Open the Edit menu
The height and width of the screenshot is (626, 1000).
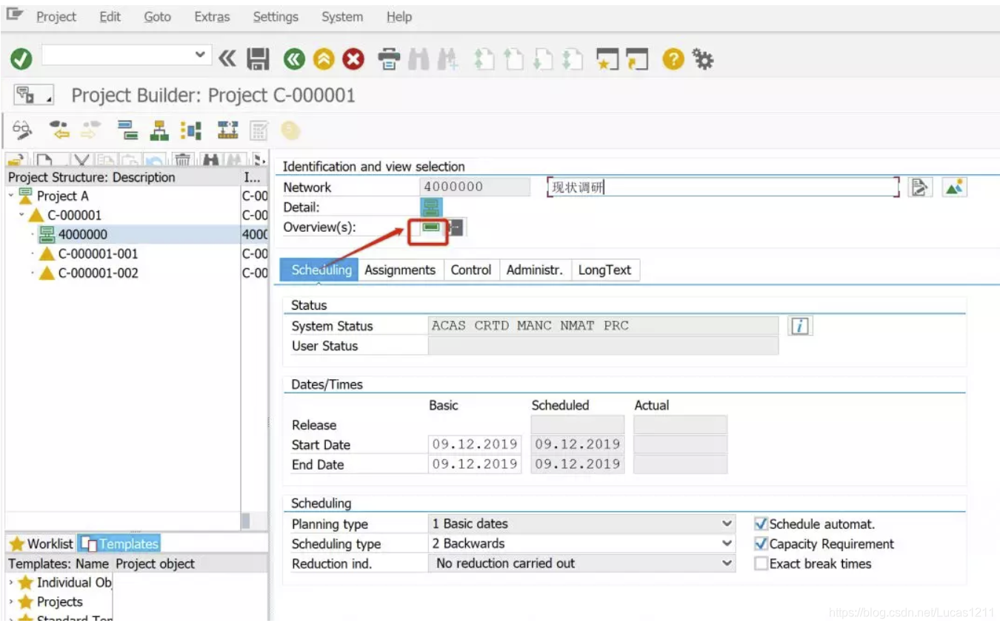pos(110,16)
